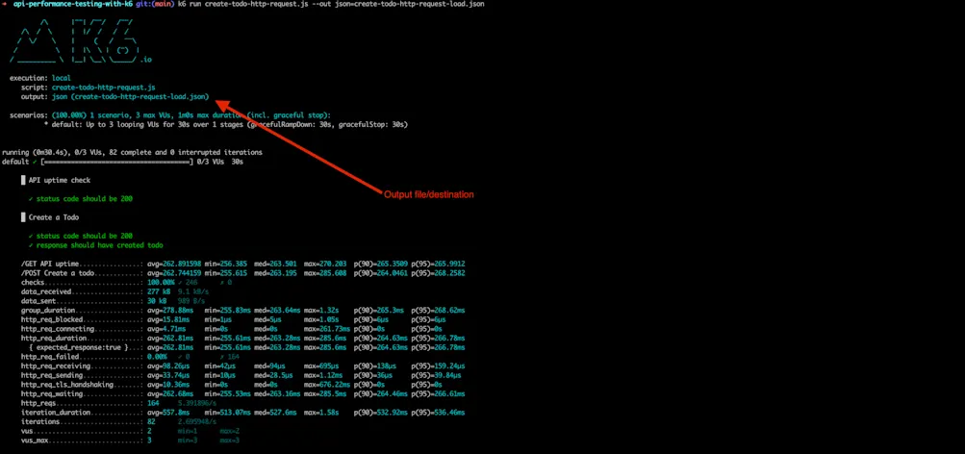This screenshot has width=965, height=454.
Task: Click the 'http_req_receiving' metric label
Action: tap(56, 366)
